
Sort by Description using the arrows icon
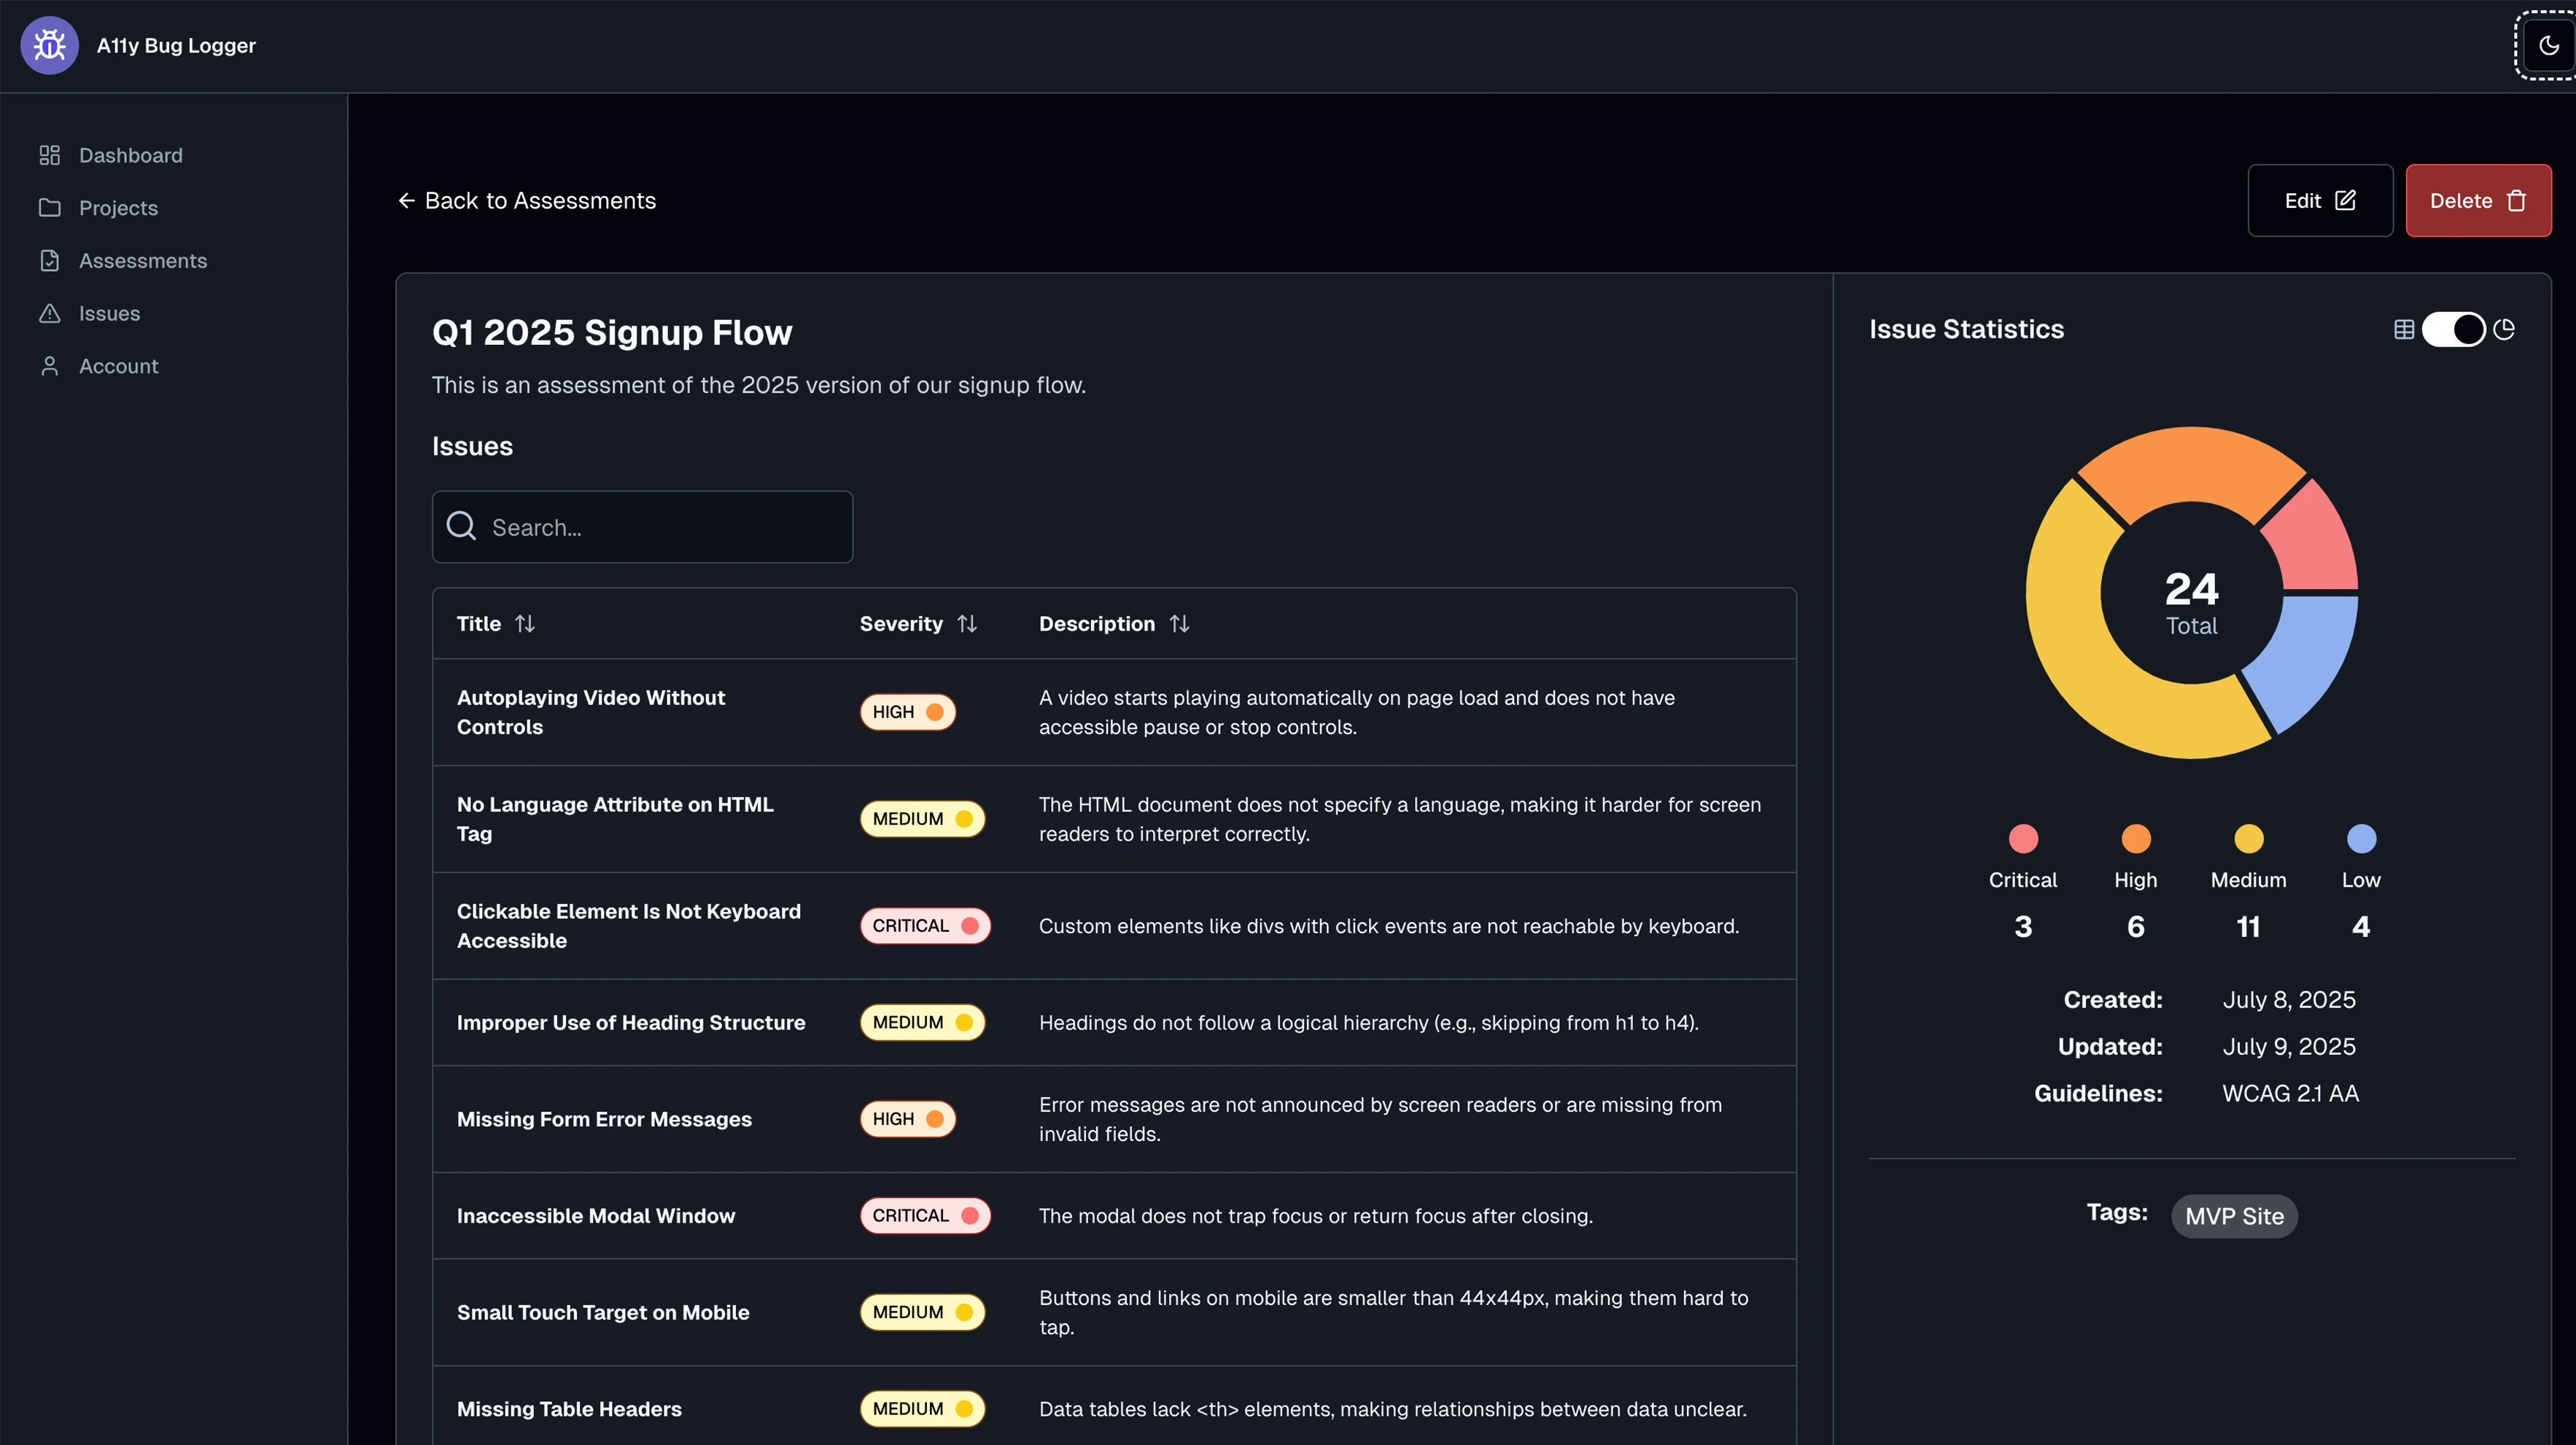coord(1179,623)
